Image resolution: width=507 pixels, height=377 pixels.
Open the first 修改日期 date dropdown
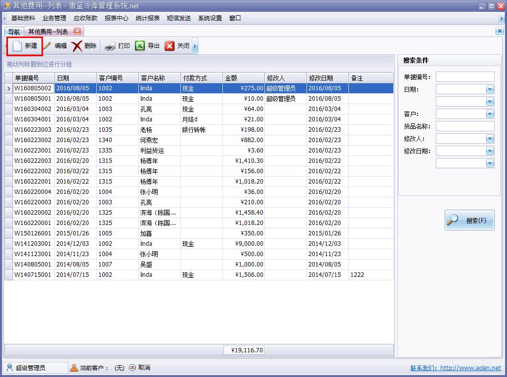tap(490, 151)
